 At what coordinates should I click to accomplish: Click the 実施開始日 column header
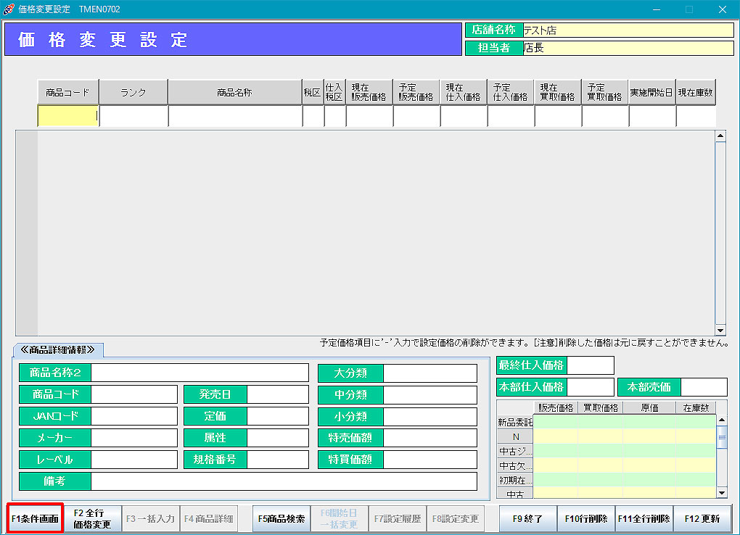coord(651,93)
